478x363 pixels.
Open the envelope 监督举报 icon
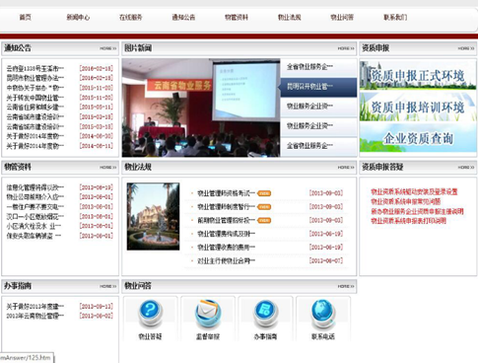[x=208, y=314]
